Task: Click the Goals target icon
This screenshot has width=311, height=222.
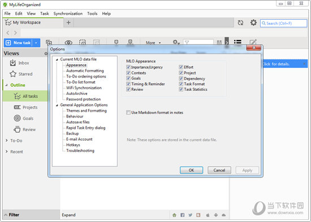Action: 18,118
